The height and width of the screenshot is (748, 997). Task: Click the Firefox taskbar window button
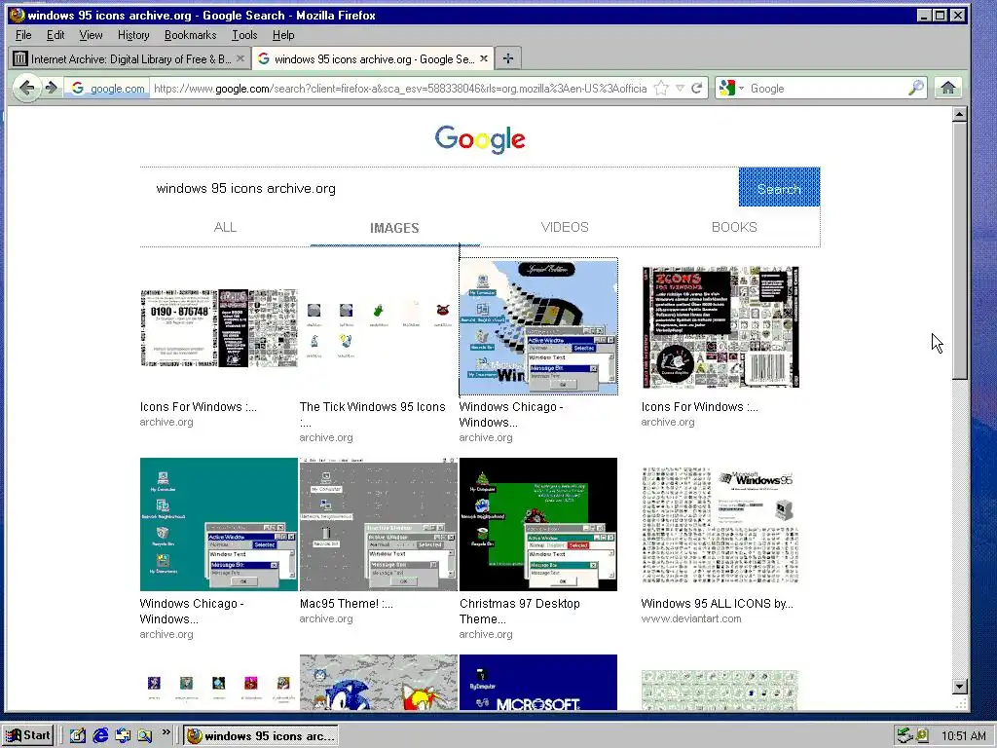click(x=261, y=736)
